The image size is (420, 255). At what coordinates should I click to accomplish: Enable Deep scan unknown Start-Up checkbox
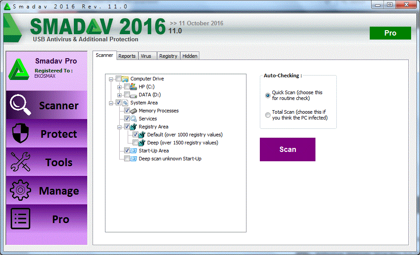[127, 159]
